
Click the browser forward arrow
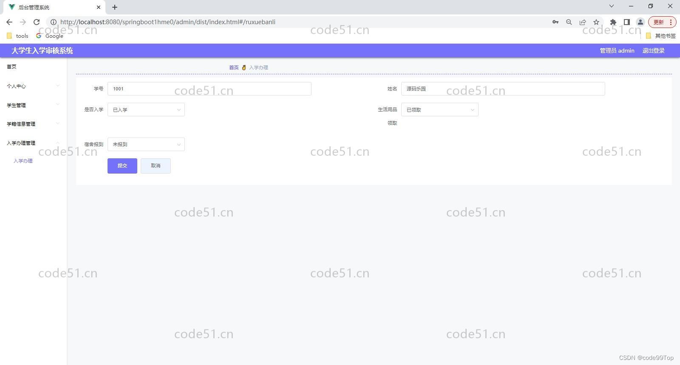(x=23, y=22)
